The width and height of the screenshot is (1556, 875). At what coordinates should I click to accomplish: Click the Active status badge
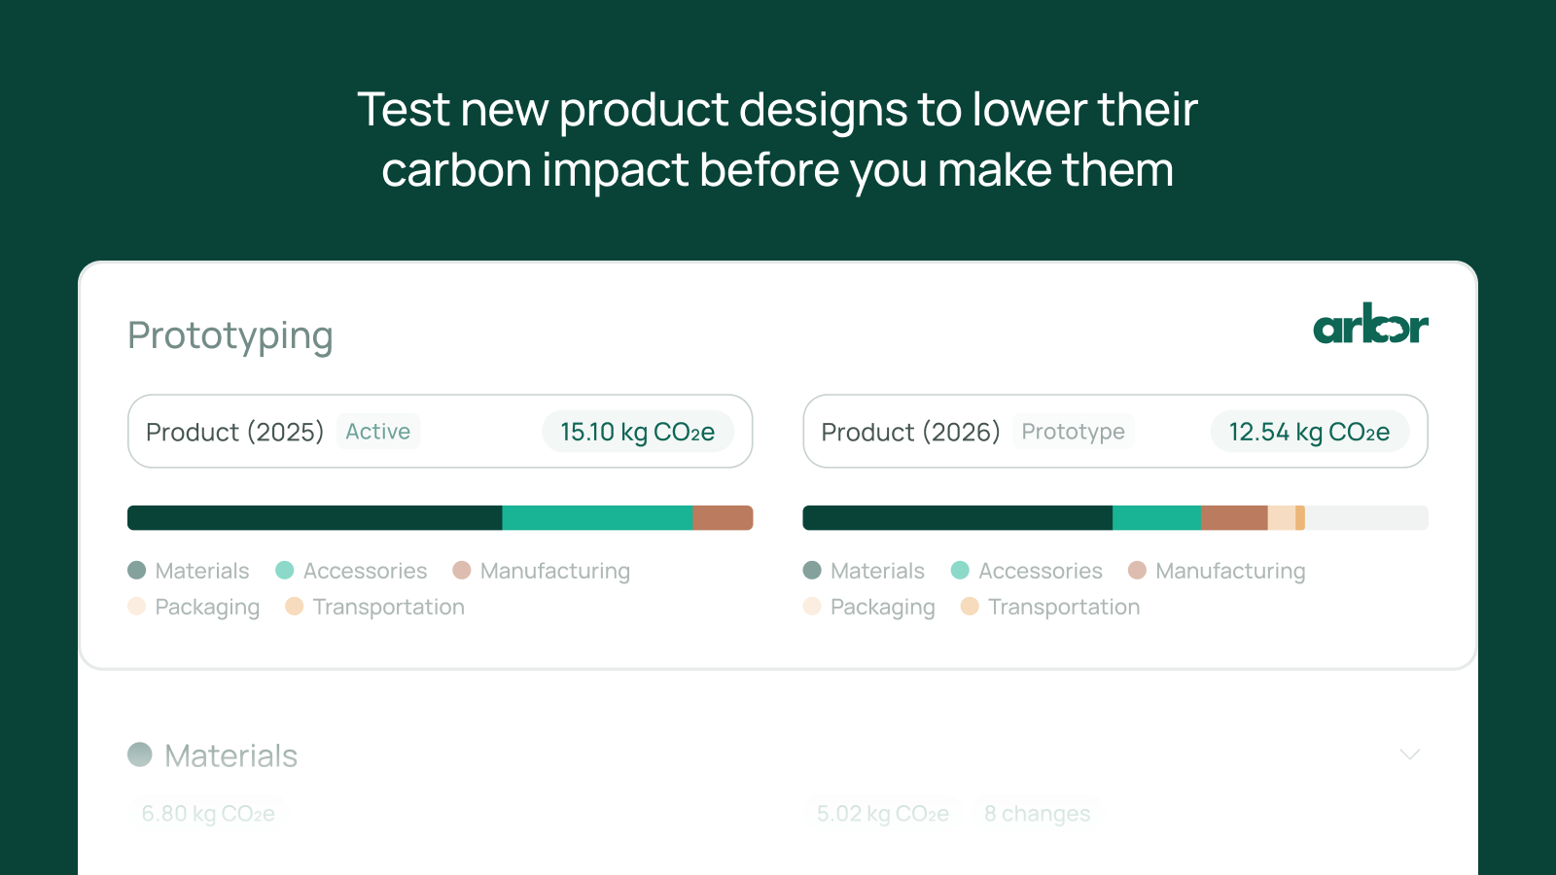coord(378,431)
